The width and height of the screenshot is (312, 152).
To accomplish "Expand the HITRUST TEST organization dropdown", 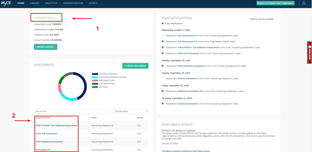I will pyautogui.click(x=45, y=18).
